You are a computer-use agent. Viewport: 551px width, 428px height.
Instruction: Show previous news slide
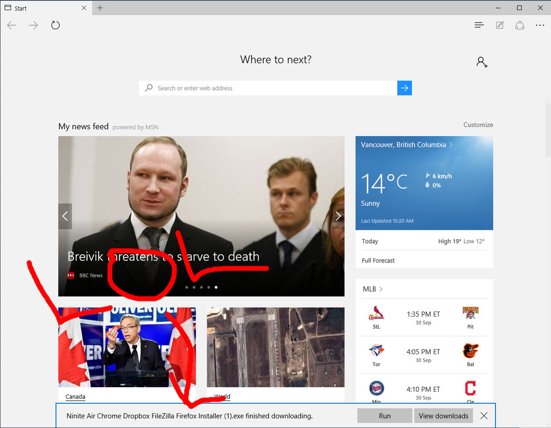(65, 216)
